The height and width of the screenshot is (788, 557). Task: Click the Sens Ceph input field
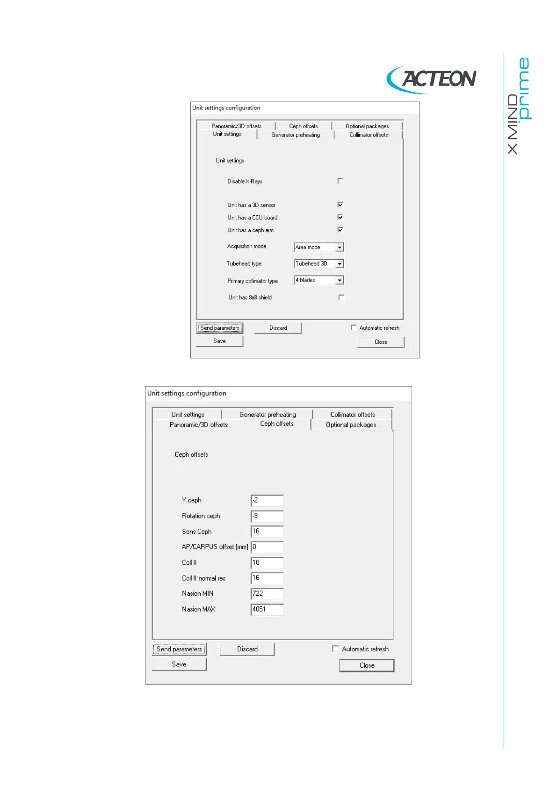(x=267, y=532)
